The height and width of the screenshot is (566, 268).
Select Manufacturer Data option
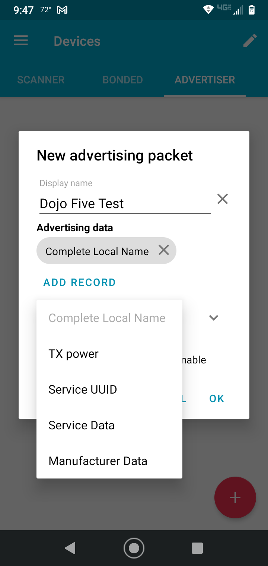click(x=98, y=461)
